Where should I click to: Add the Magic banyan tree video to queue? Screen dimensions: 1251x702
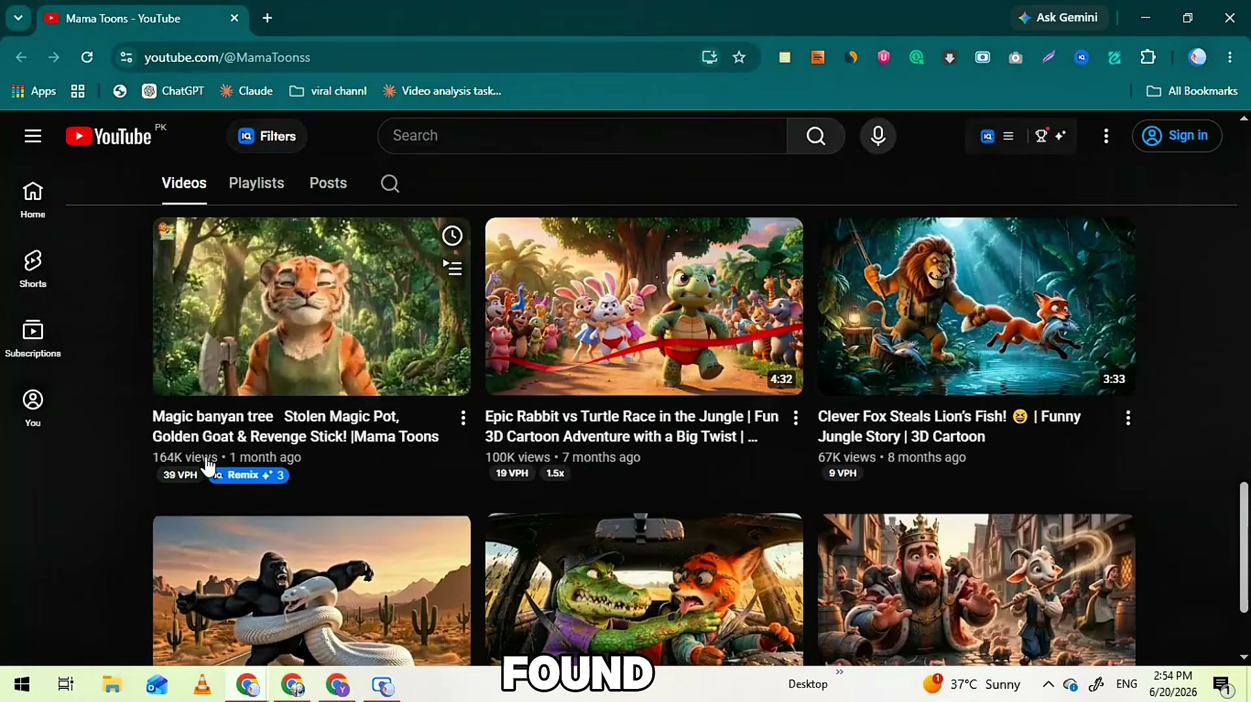[x=452, y=268]
